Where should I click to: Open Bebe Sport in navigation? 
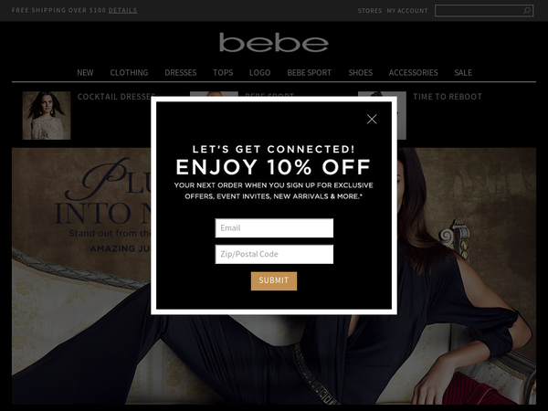tap(310, 73)
